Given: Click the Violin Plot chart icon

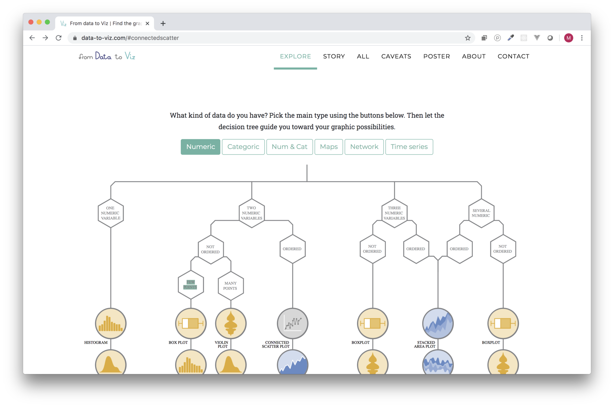Looking at the screenshot, I should (231, 323).
